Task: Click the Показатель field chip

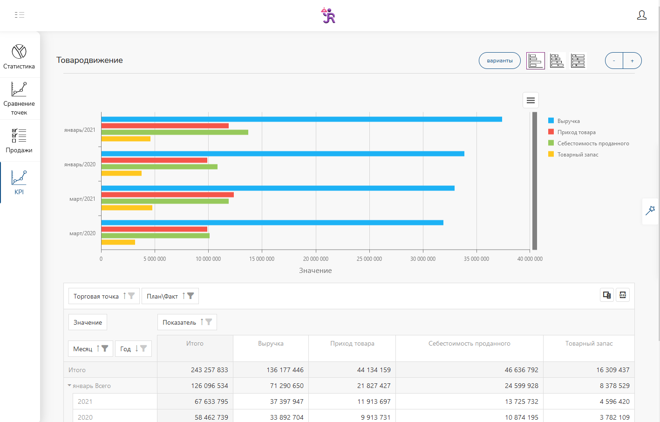Action: (x=187, y=322)
